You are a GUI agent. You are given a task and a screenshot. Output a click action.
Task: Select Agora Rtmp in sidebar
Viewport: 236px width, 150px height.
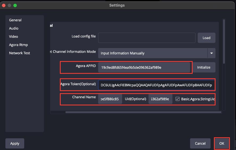tap(18, 45)
